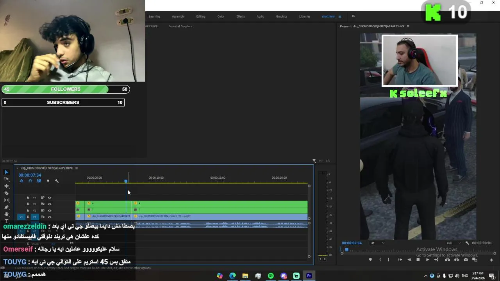Click the Extract button
This screenshot has height=281, width=500.
[x=457, y=260]
